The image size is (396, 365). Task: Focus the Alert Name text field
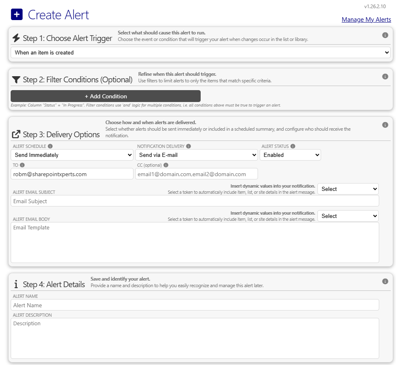tap(195, 305)
